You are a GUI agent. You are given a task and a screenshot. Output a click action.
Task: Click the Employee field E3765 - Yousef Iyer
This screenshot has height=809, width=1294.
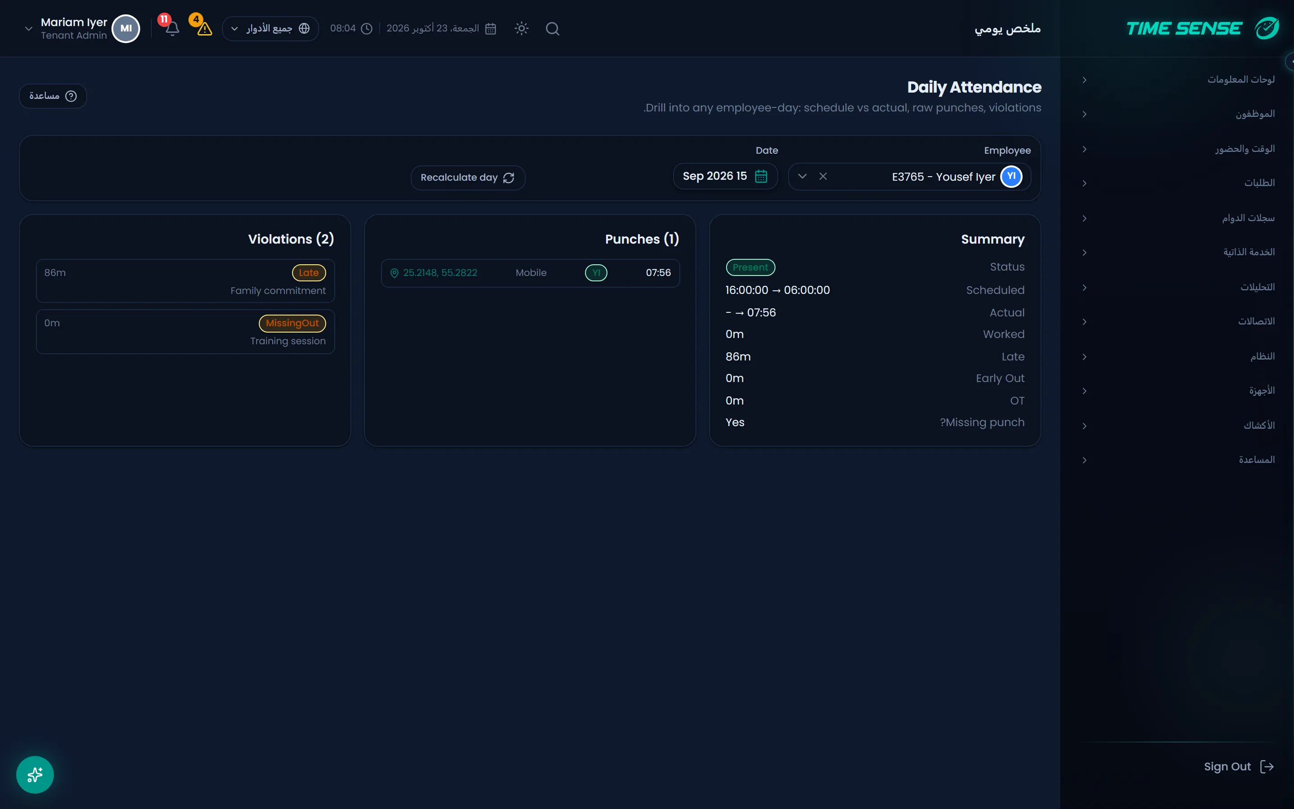(909, 176)
